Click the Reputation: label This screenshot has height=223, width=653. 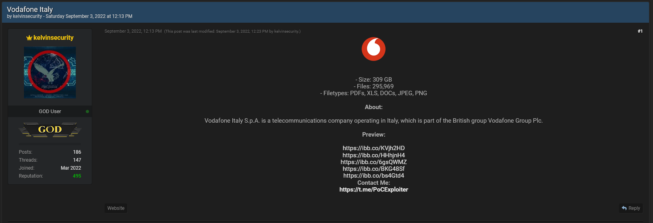(x=31, y=176)
